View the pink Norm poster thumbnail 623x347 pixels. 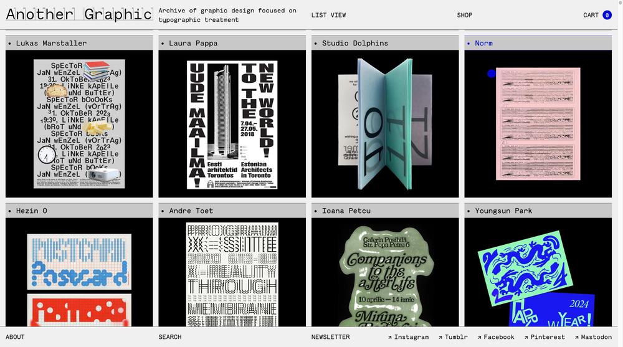pos(538,123)
